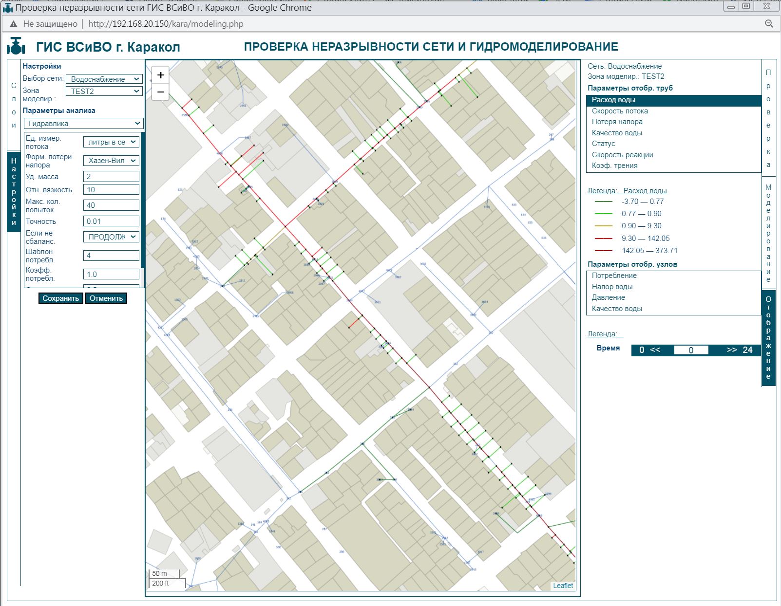Click the Точность input field 0.01

click(111, 221)
